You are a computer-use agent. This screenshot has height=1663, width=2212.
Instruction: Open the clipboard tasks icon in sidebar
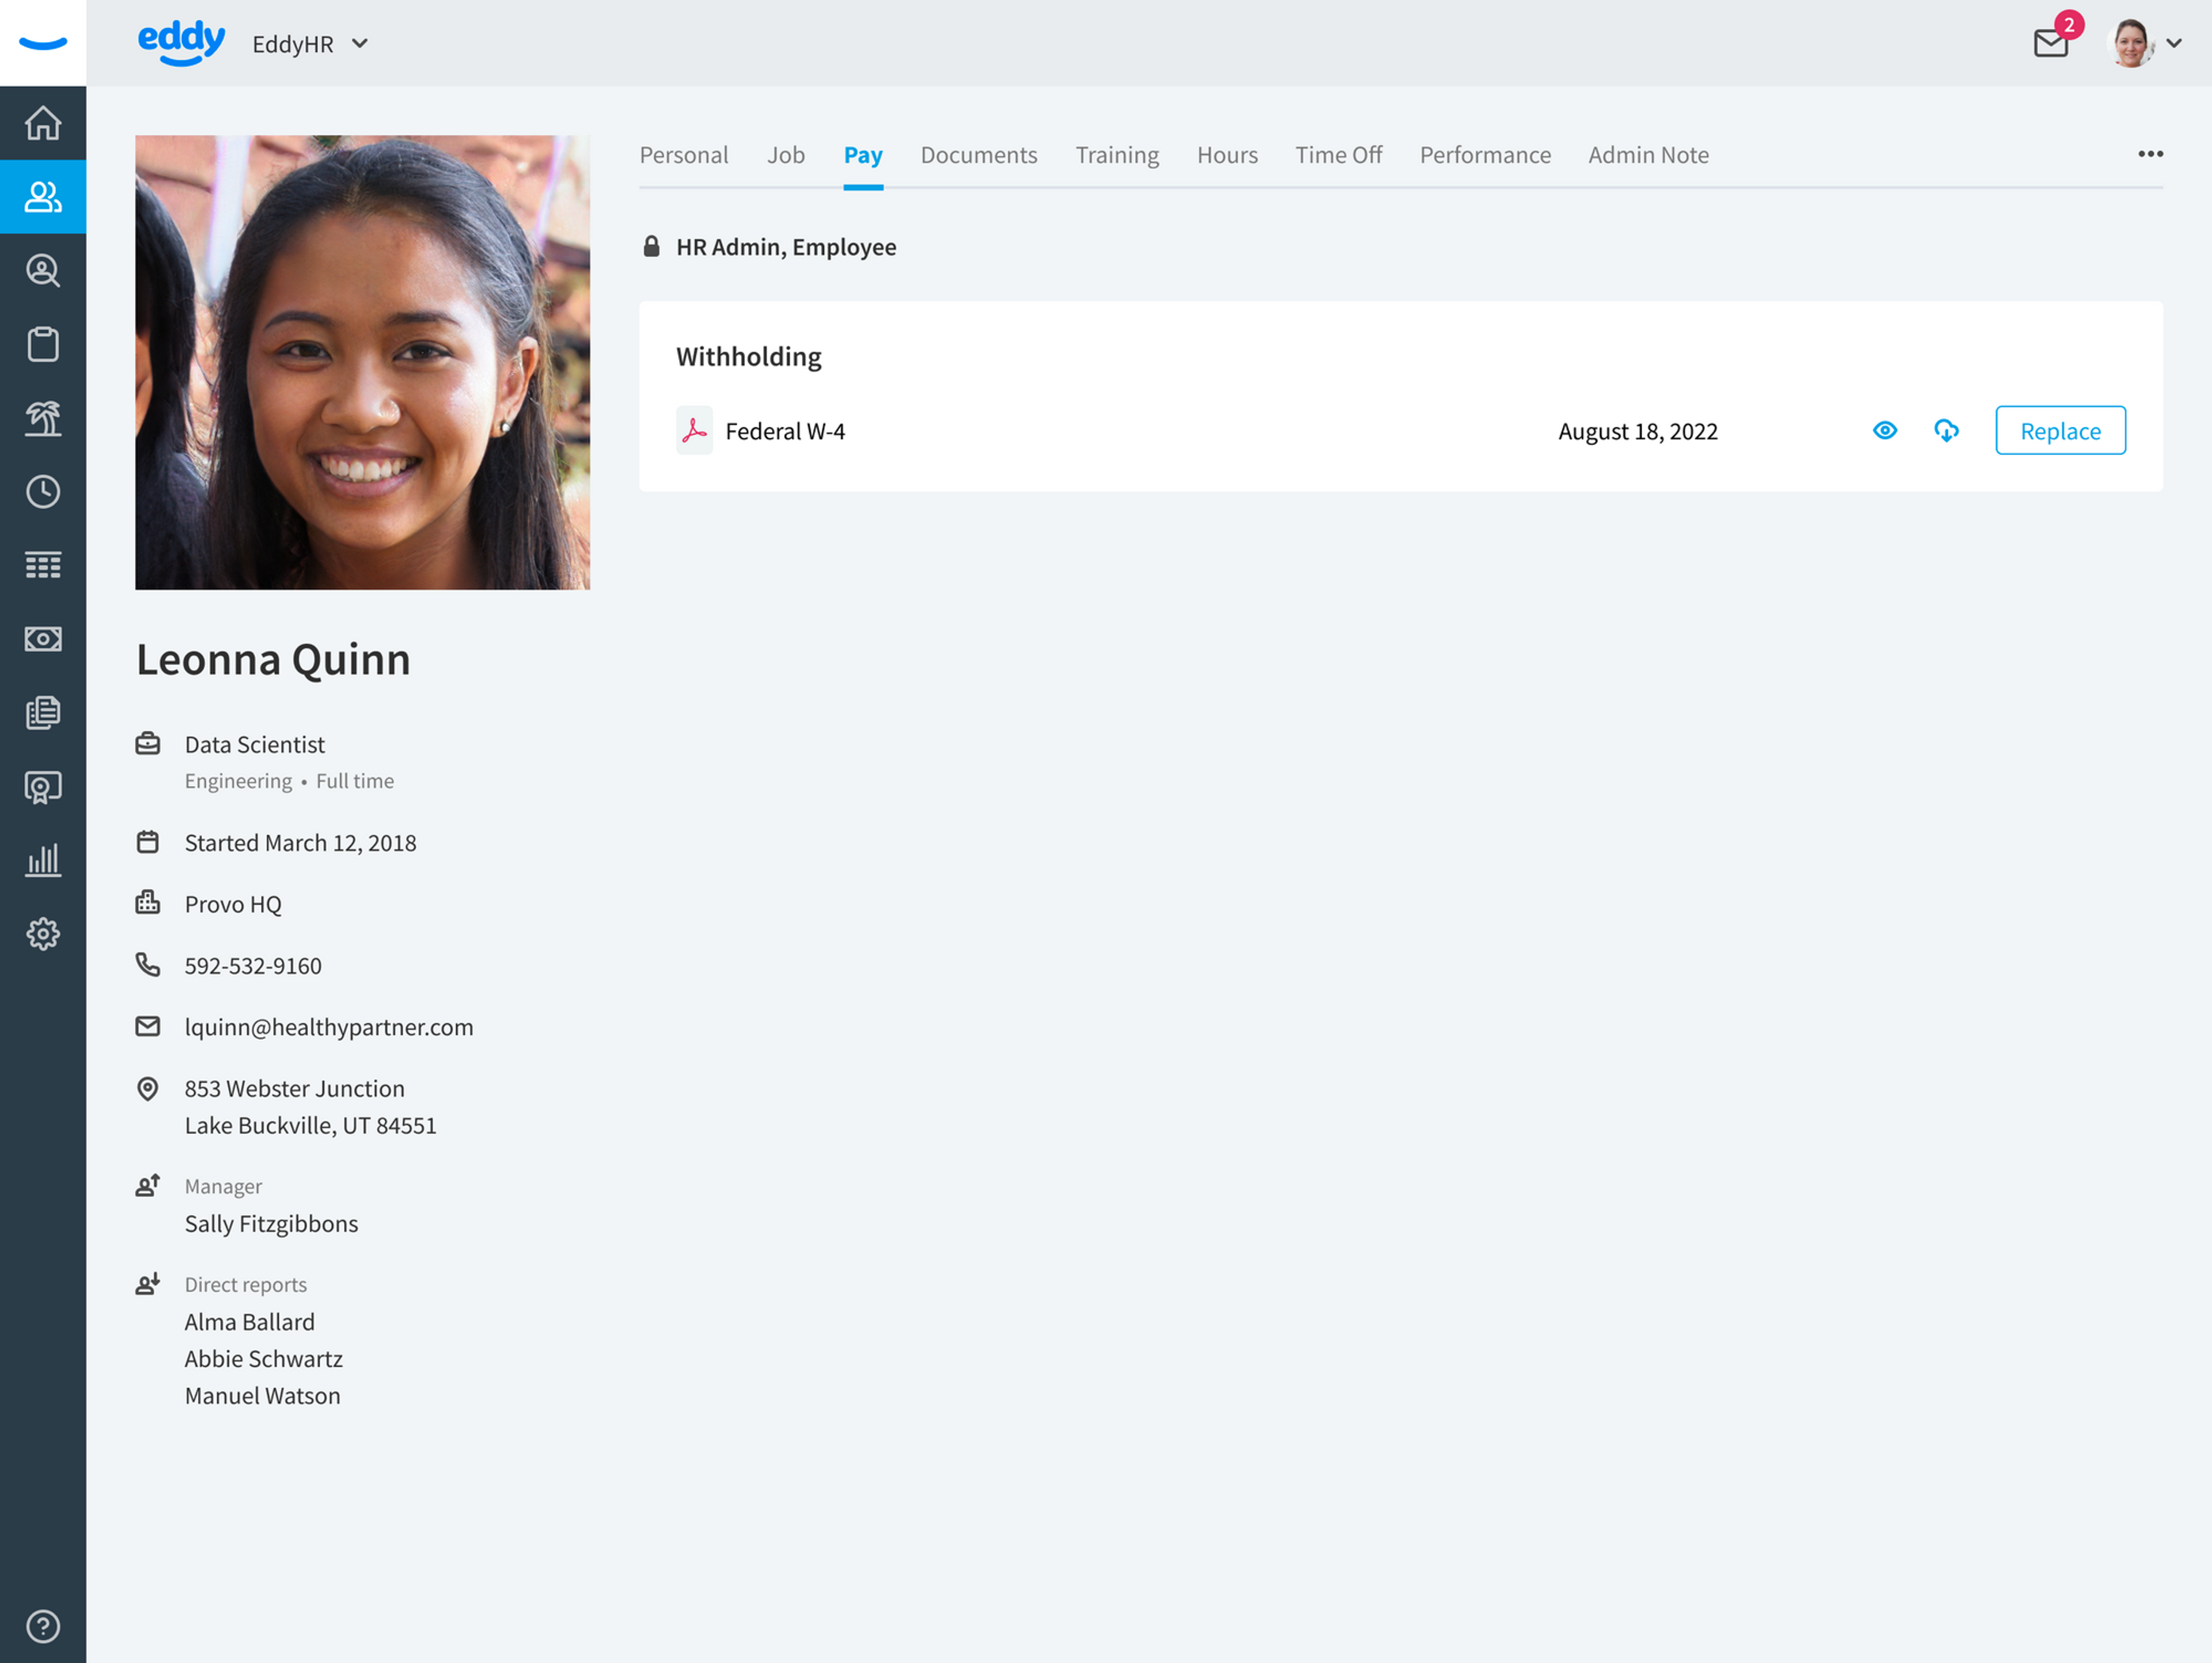43,344
